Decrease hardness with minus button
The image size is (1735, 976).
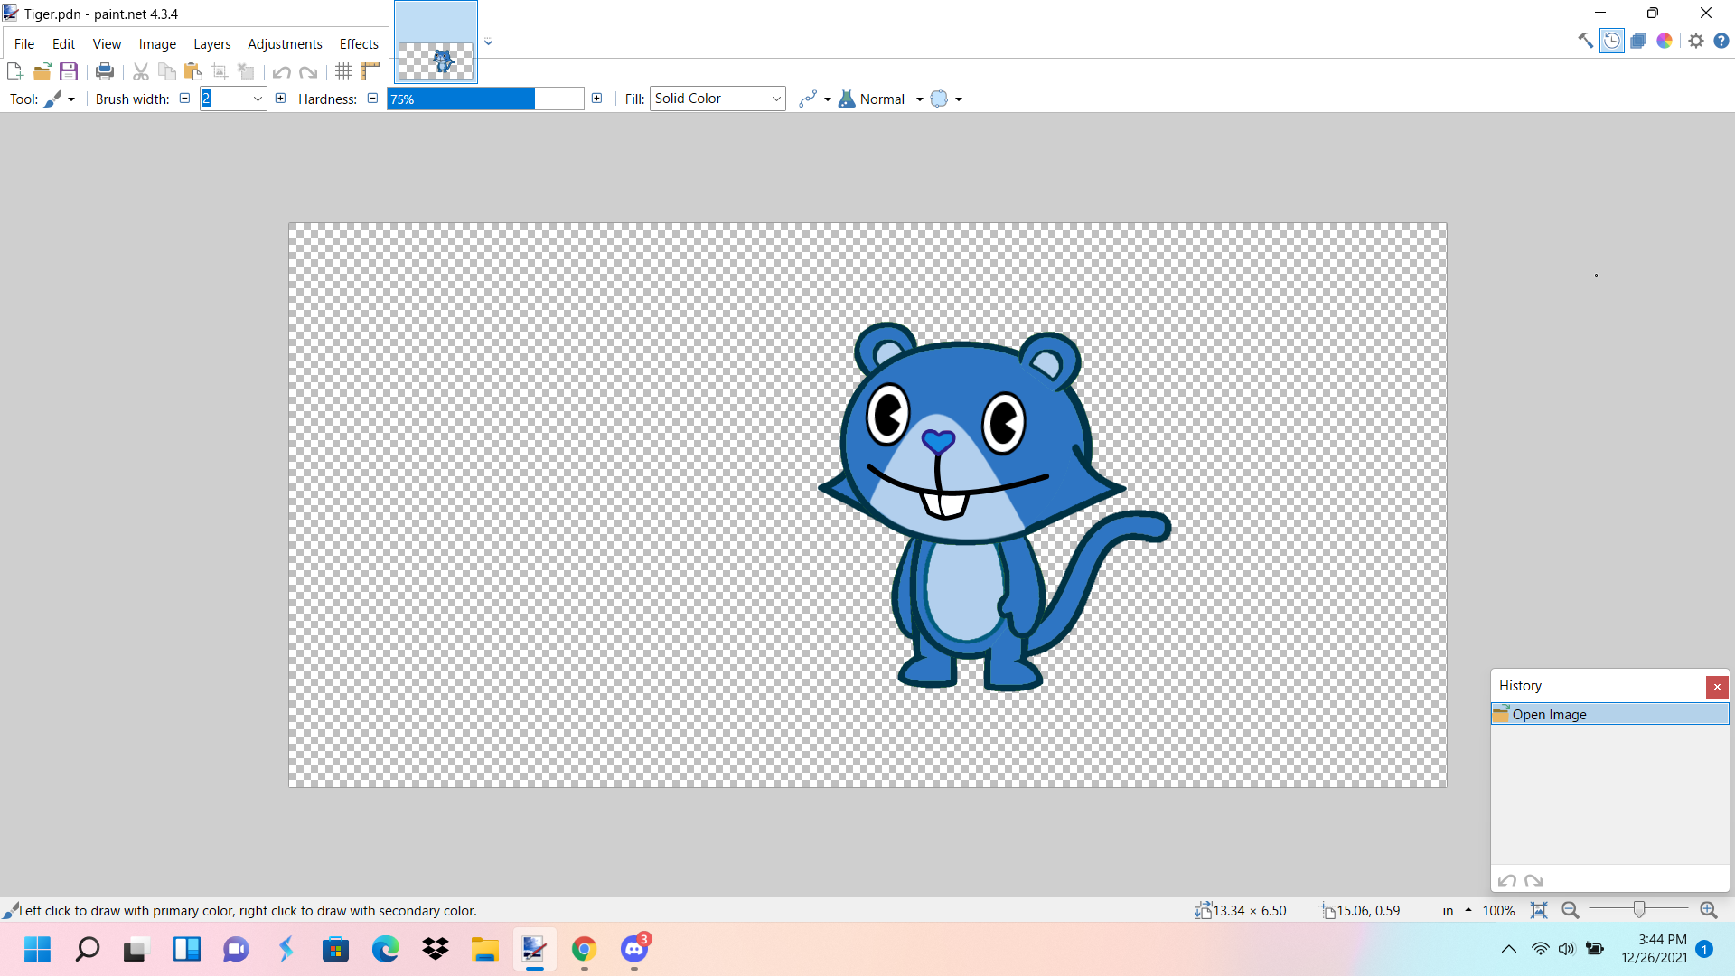click(372, 99)
